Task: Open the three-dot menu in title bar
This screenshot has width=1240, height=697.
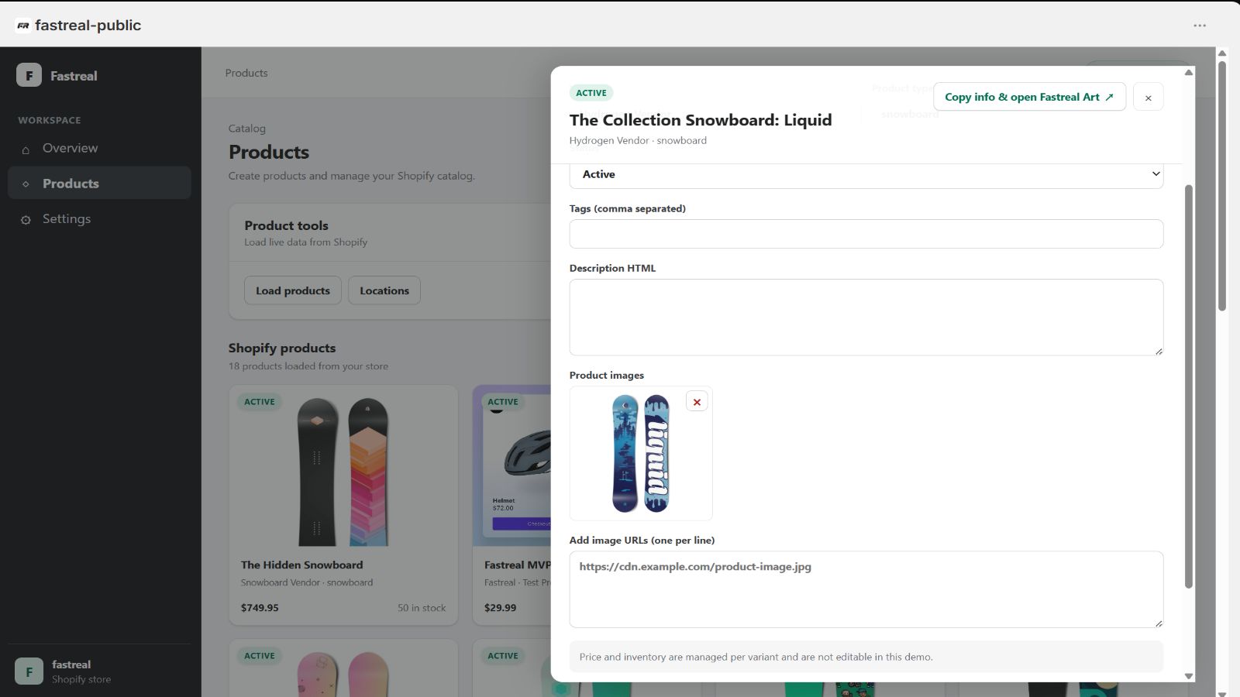Action: tap(1200, 26)
